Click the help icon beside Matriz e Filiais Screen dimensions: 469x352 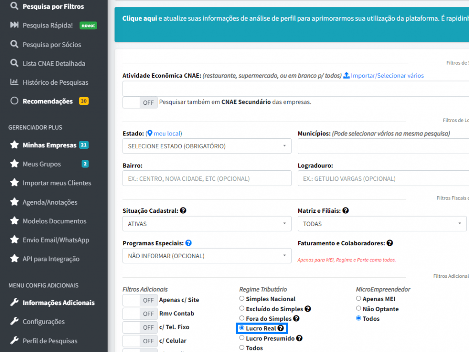tap(346, 211)
